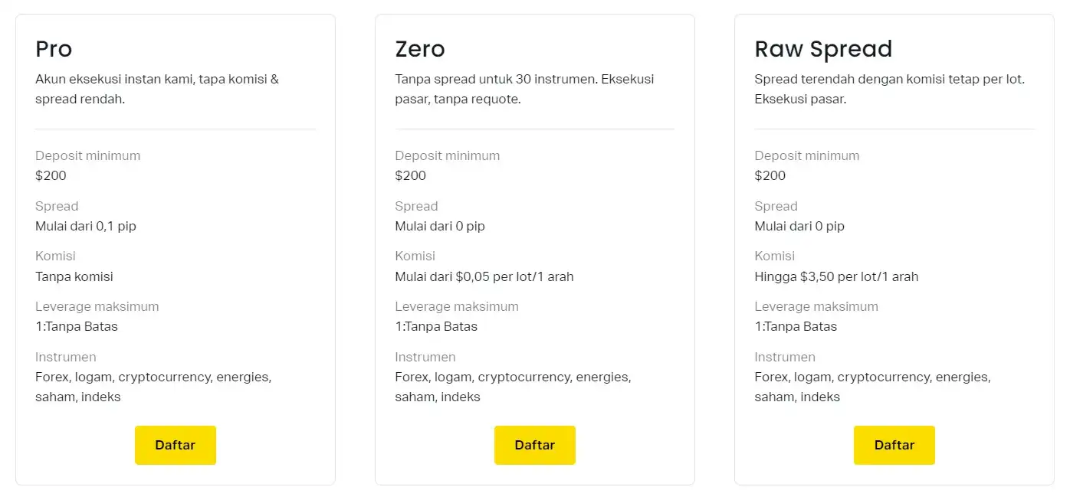The height and width of the screenshot is (500, 1070).
Task: Click Daftar button on the Zero card
Action: [x=535, y=445]
